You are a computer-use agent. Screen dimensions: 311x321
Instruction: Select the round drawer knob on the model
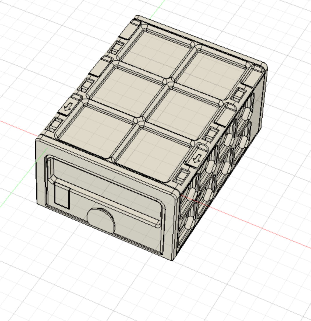pos(101,220)
